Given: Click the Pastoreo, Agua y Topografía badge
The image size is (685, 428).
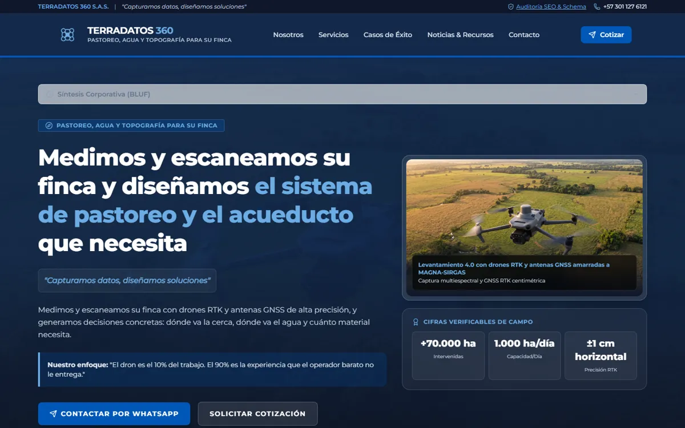Looking at the screenshot, I should click(x=131, y=126).
